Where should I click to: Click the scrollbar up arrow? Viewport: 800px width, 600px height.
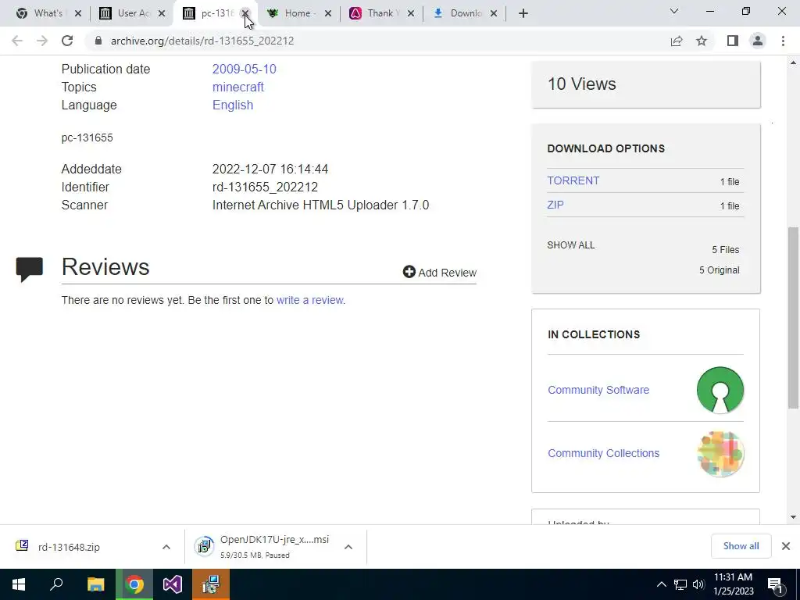[793, 62]
